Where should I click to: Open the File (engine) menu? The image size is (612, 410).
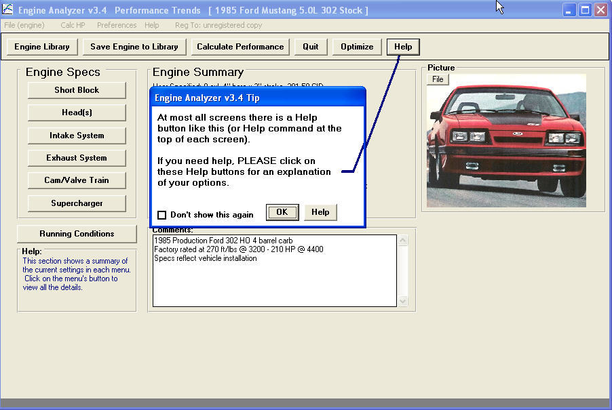tap(24, 24)
